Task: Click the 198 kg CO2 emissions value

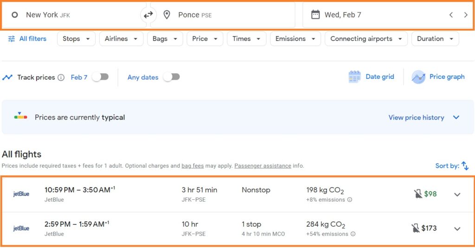Action: click(x=325, y=191)
